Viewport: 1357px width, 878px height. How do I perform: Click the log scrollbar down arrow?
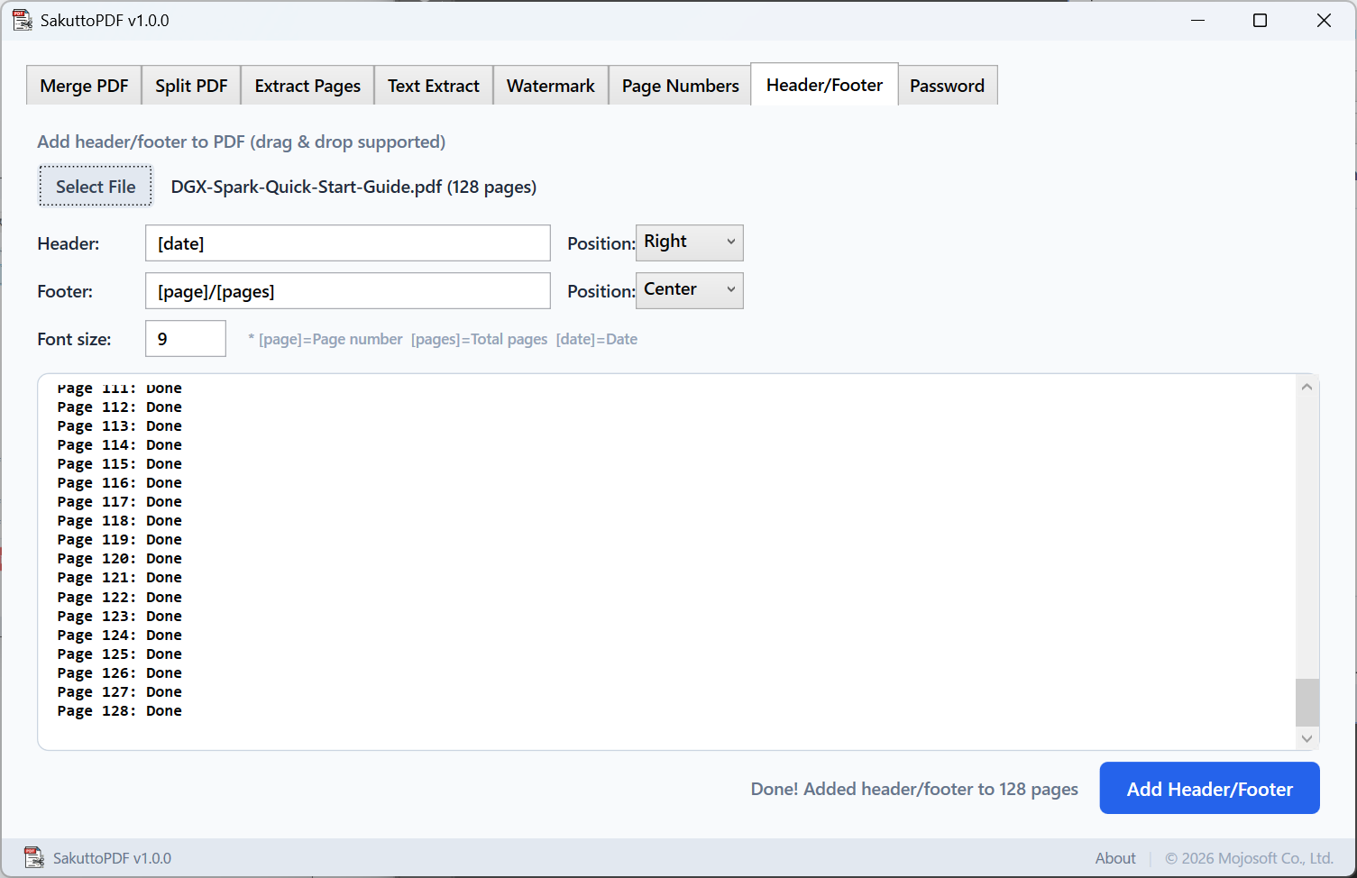pyautogui.click(x=1307, y=738)
